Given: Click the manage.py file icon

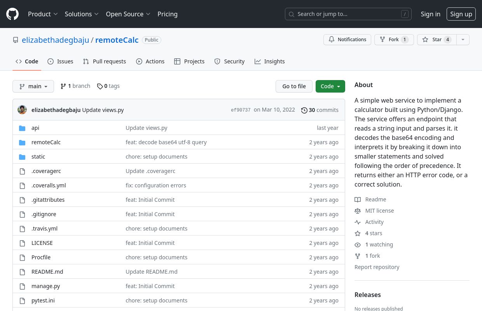Looking at the screenshot, I should pos(22,286).
